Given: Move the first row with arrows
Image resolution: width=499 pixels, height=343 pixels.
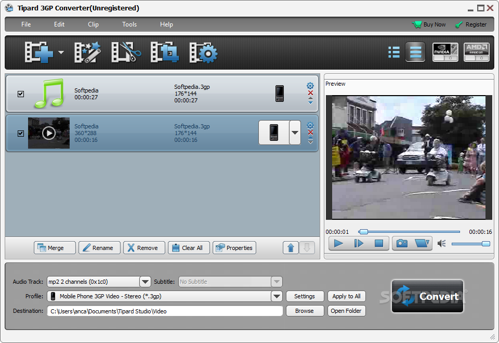Looking at the screenshot, I should pos(310,100).
